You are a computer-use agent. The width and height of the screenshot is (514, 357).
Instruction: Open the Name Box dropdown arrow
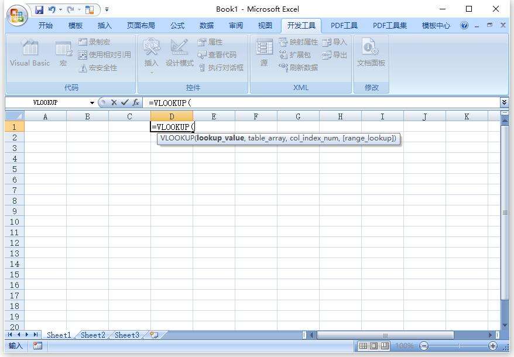tap(92, 103)
